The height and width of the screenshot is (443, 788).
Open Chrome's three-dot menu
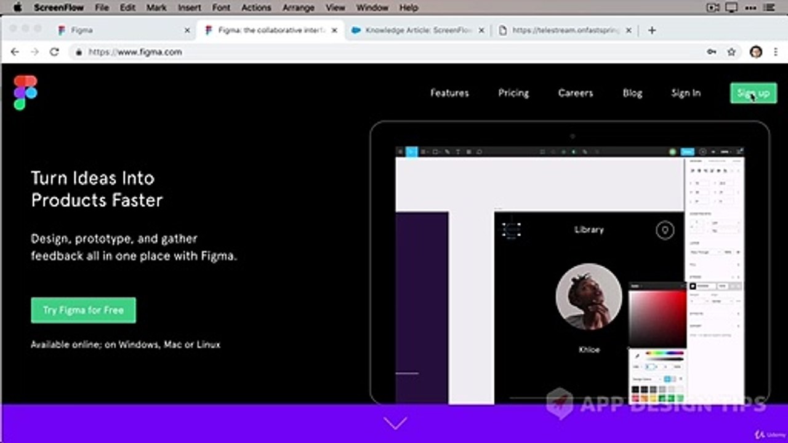775,52
